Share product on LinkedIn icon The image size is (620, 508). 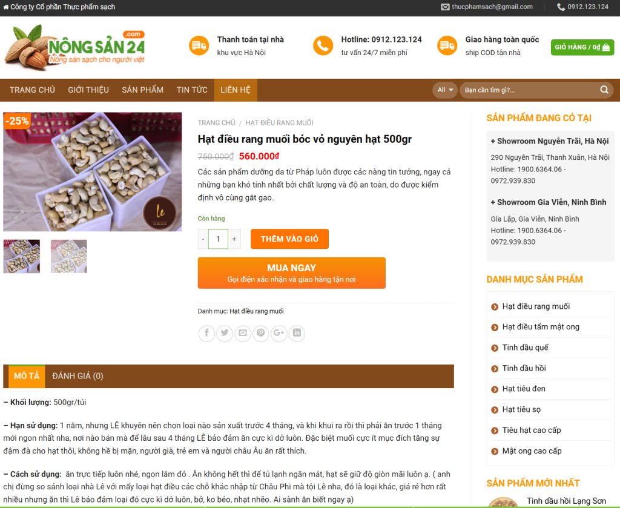[297, 333]
